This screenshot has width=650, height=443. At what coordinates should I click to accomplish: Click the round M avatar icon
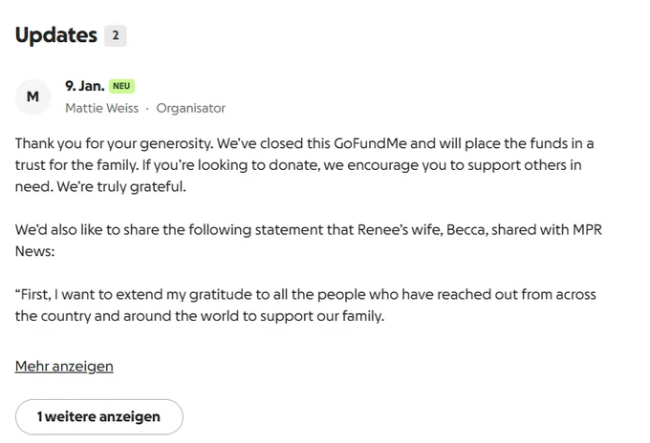coord(33,96)
